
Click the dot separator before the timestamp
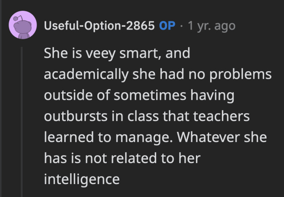pos(181,26)
